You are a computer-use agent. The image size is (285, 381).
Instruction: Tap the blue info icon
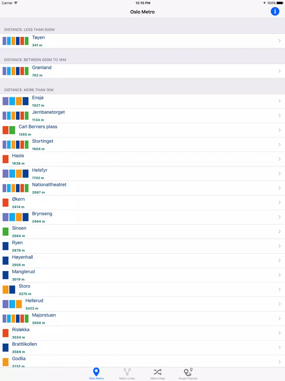coord(275,11)
